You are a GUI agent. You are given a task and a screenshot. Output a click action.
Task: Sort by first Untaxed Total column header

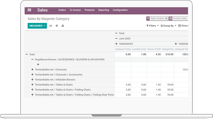(x=123, y=49)
